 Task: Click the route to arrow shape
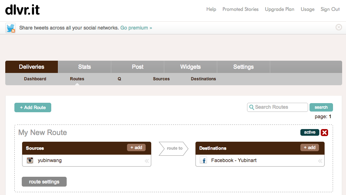click(174, 148)
